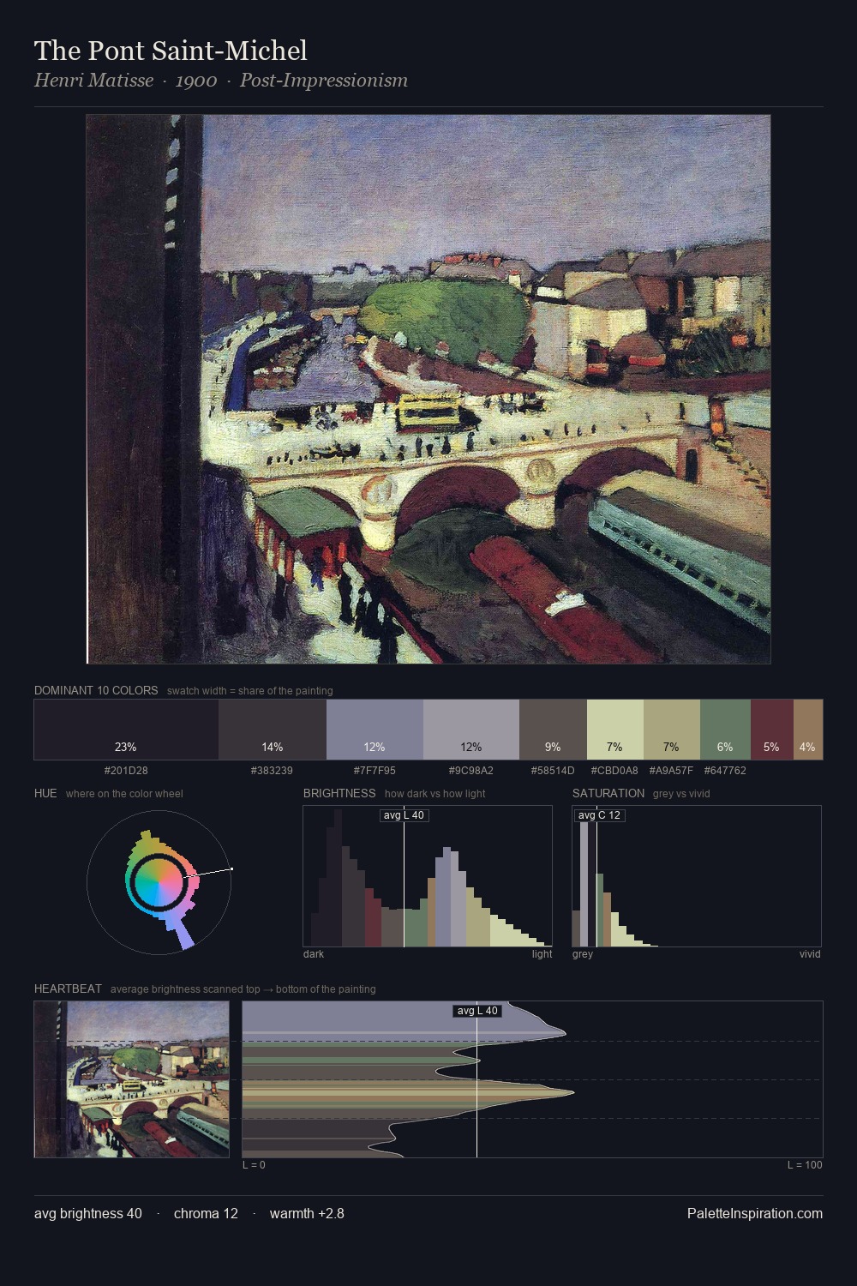Screen dimensions: 857x1286
Task: Pick the 12% slate blue swatch #7F7F95
Action: [375, 730]
